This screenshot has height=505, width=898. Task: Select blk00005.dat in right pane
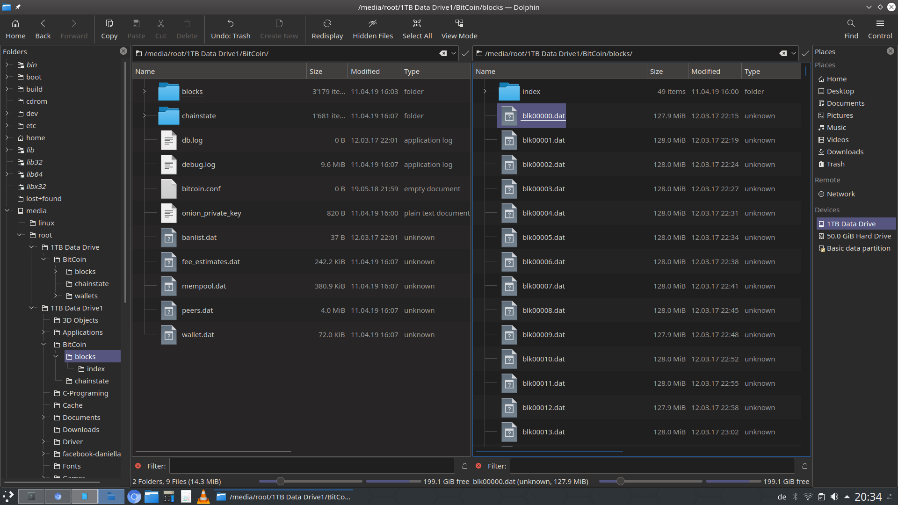click(x=543, y=237)
